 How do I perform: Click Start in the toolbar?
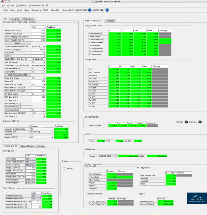coord(6,10)
